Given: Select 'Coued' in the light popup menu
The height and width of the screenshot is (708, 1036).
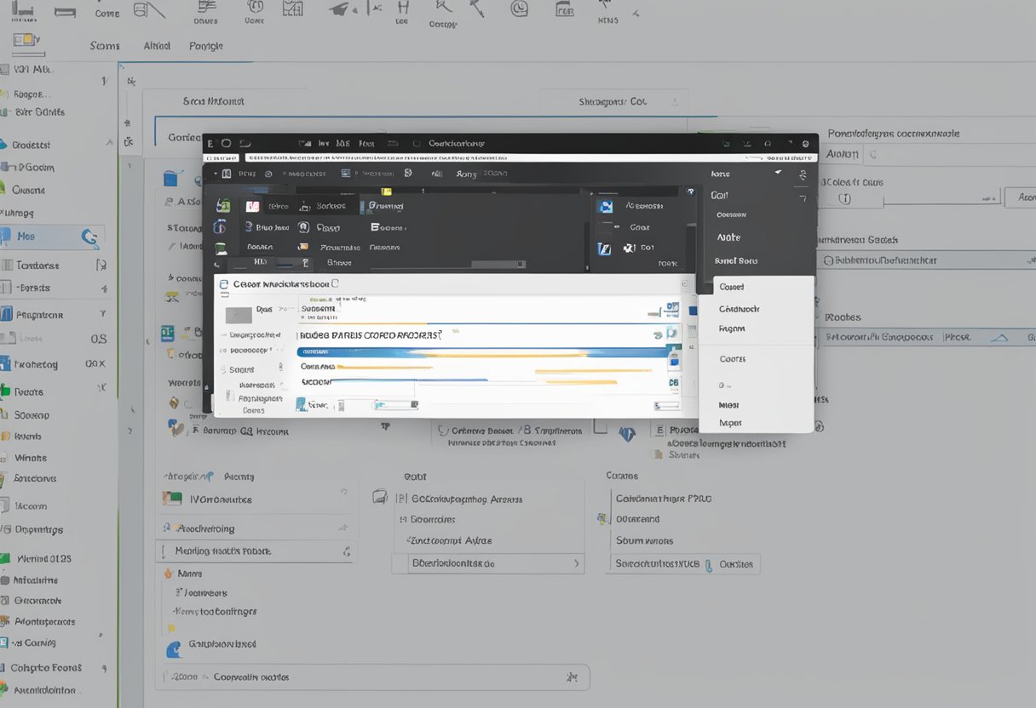Looking at the screenshot, I should 731,287.
